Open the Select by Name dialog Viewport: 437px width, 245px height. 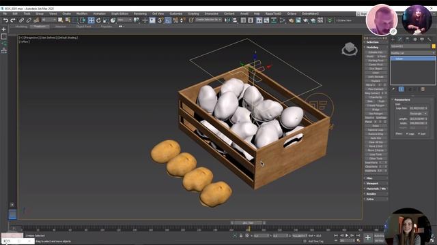(x=68, y=20)
